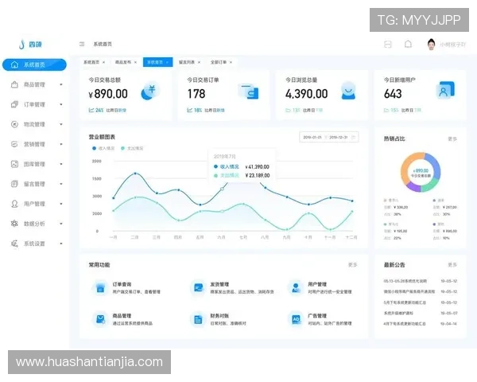Image resolution: width=477 pixels, height=382 pixels.
Task: Close the 商品发布 tab
Action: [x=135, y=61]
